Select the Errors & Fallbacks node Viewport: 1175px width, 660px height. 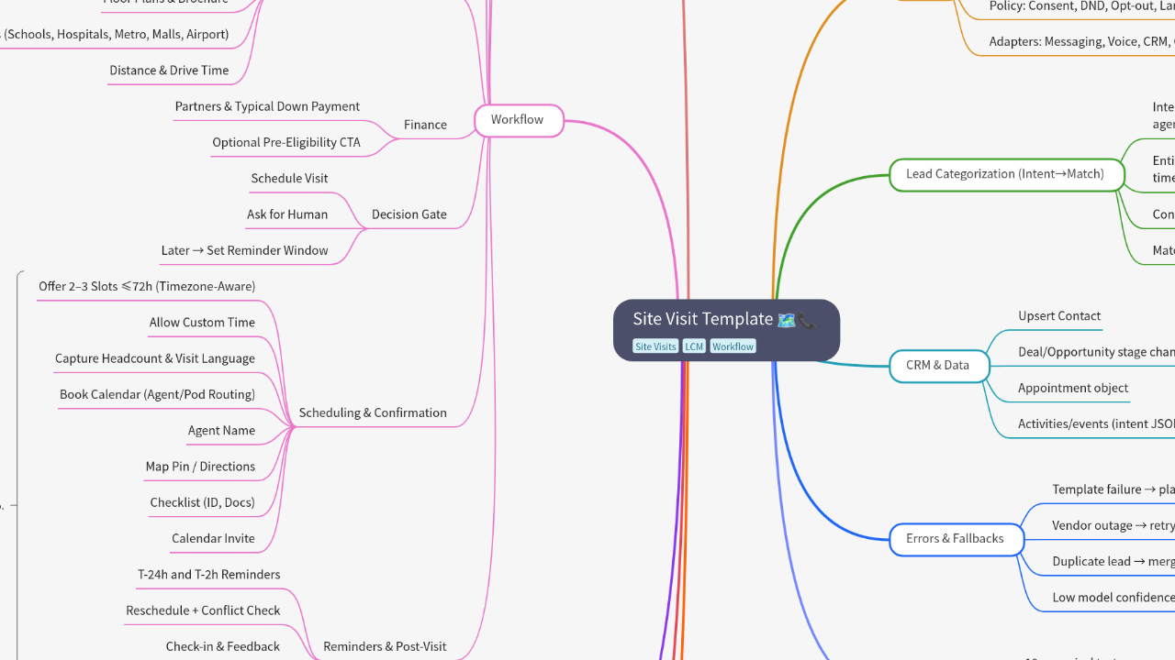[x=956, y=539]
